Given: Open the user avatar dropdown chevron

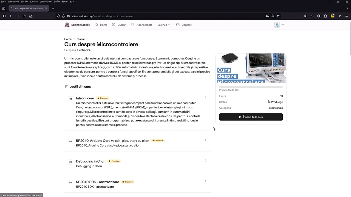Looking at the screenshot, I should 283,25.
